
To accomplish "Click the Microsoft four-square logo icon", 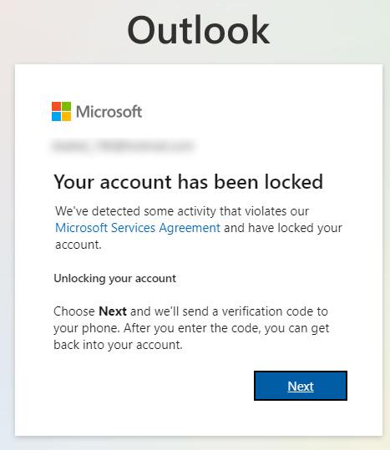I will click(x=62, y=111).
